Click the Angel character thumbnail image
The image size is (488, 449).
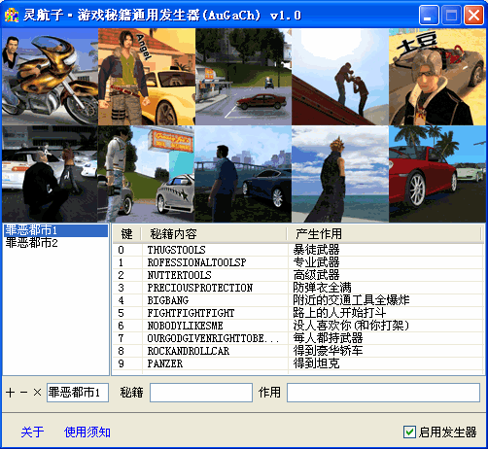pyautogui.click(x=147, y=77)
